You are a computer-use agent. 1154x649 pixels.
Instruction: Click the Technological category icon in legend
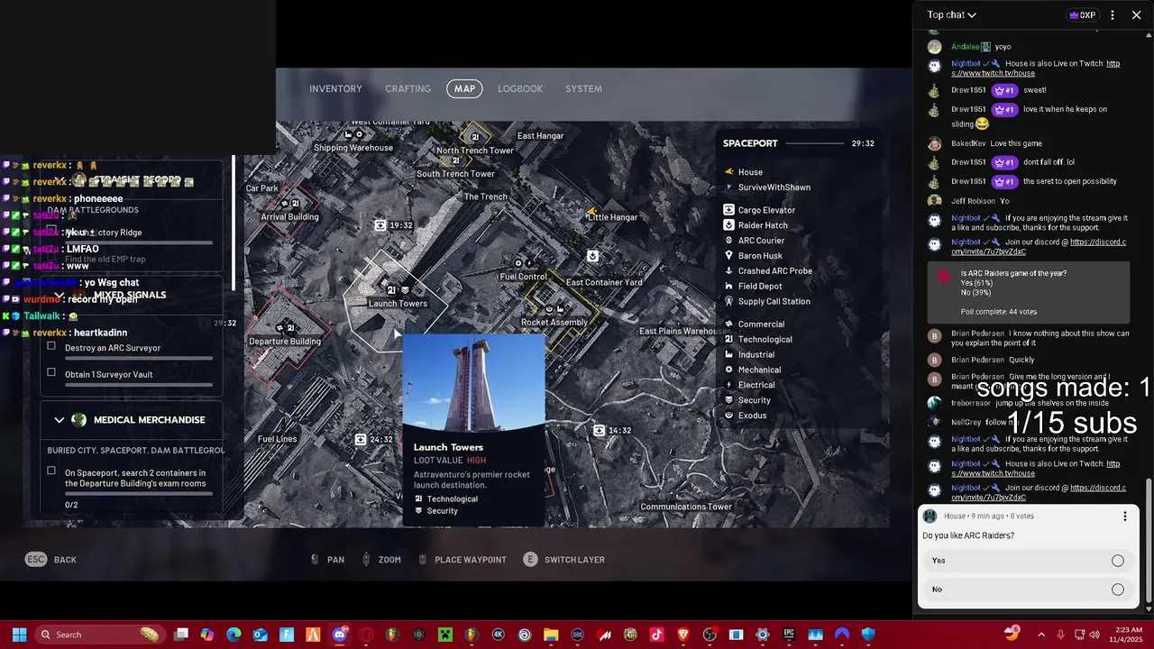pos(728,339)
